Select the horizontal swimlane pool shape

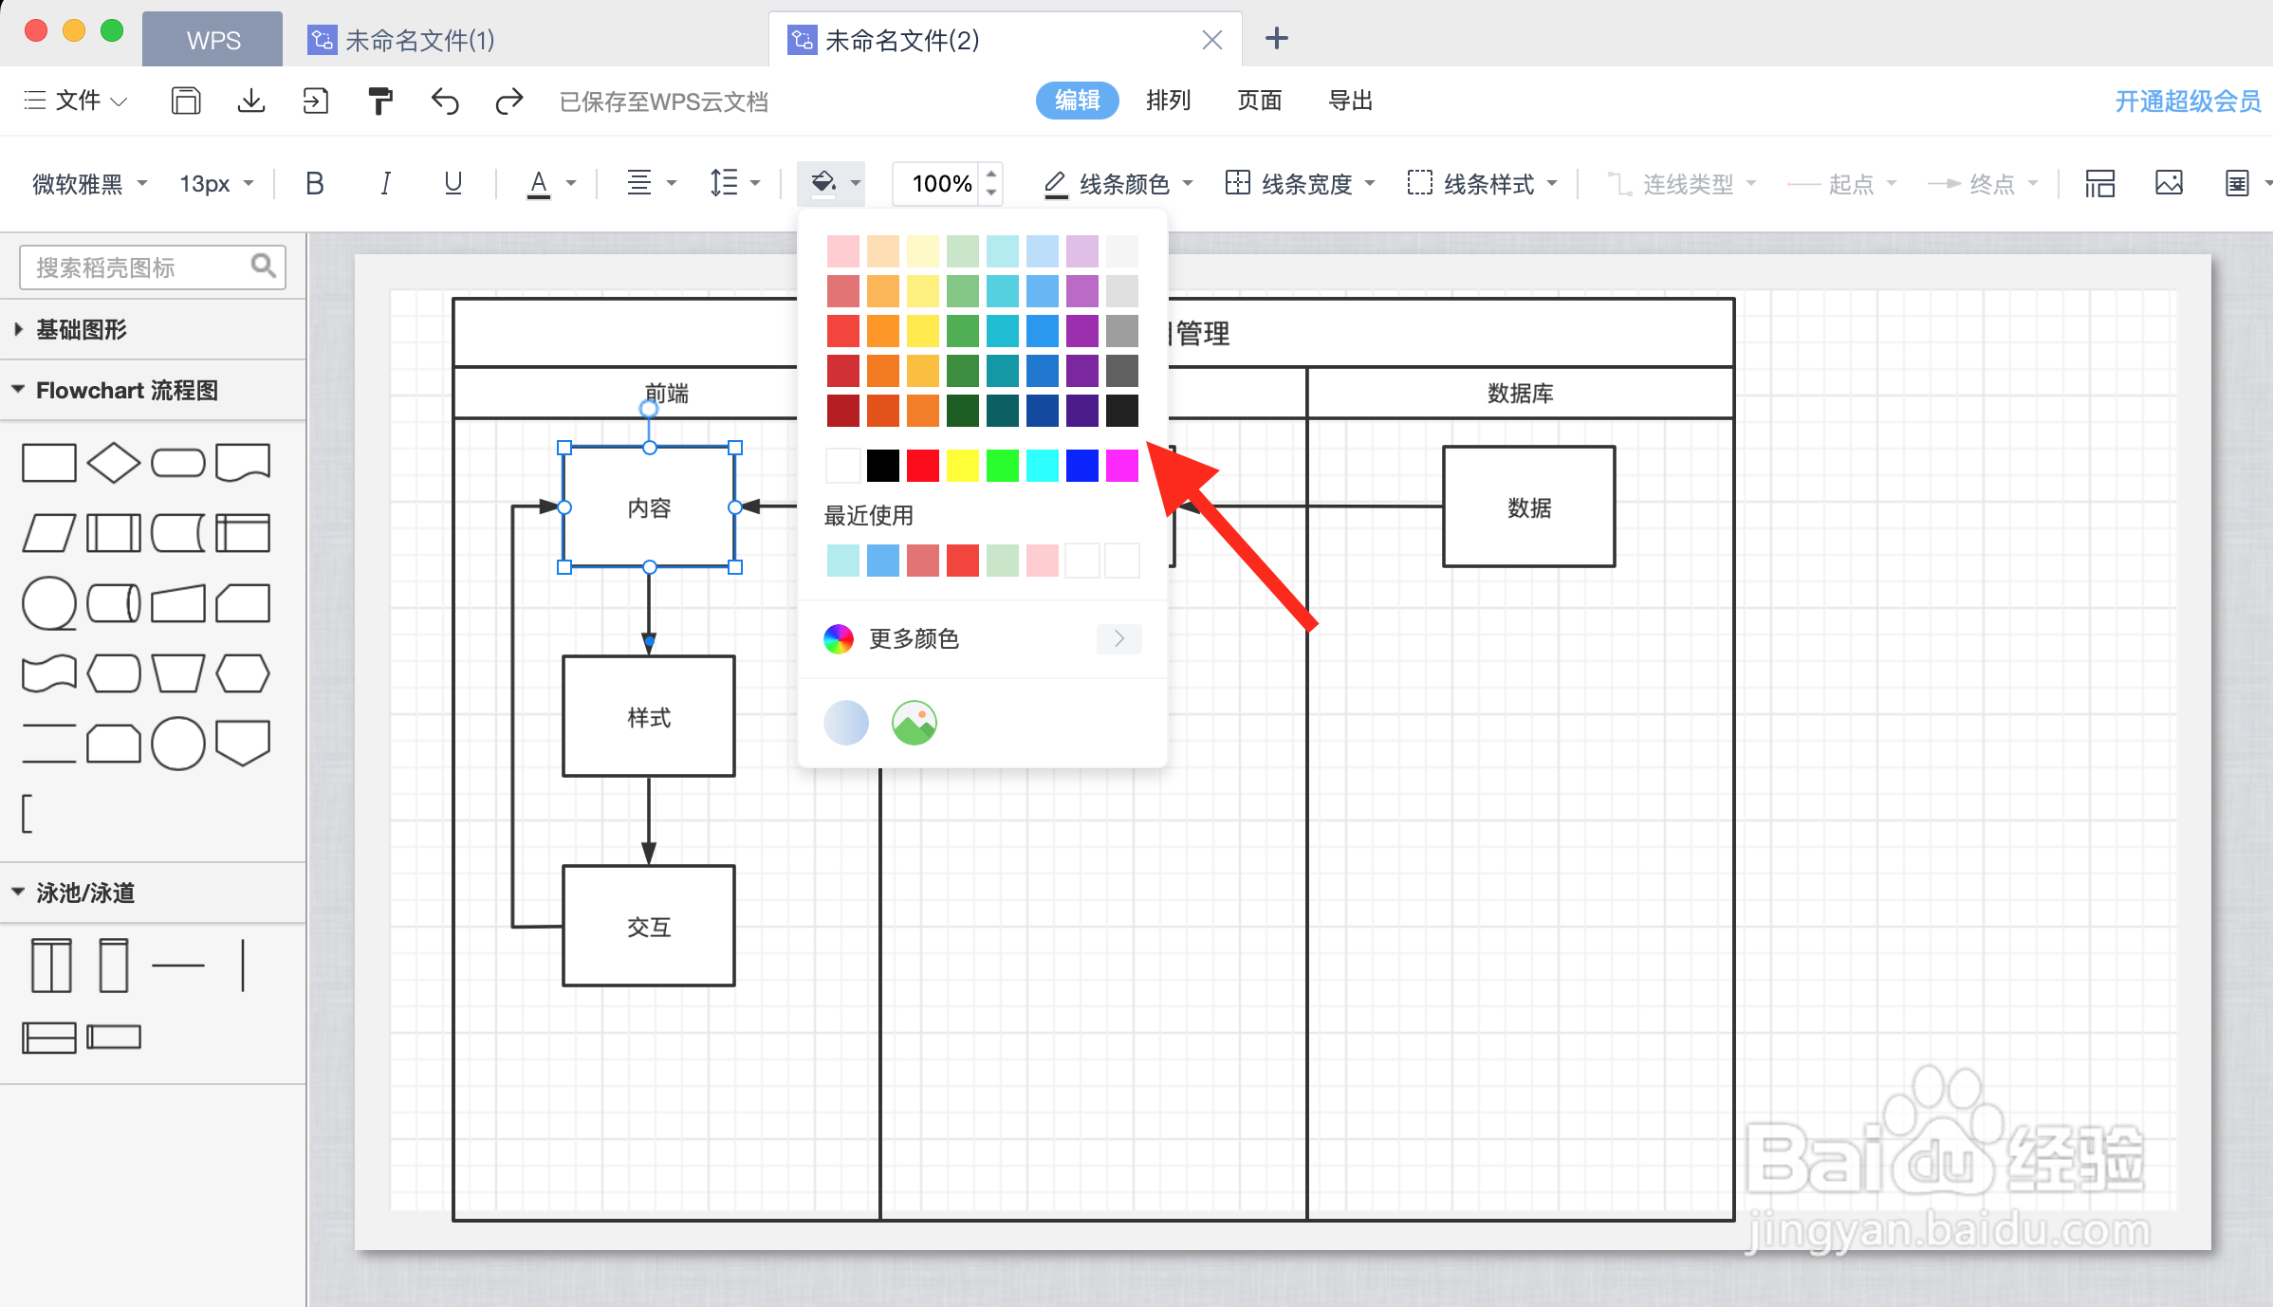click(x=49, y=1038)
